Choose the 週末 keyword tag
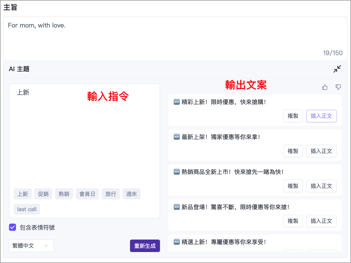Viewport: 351px width, 263px height. [131, 194]
